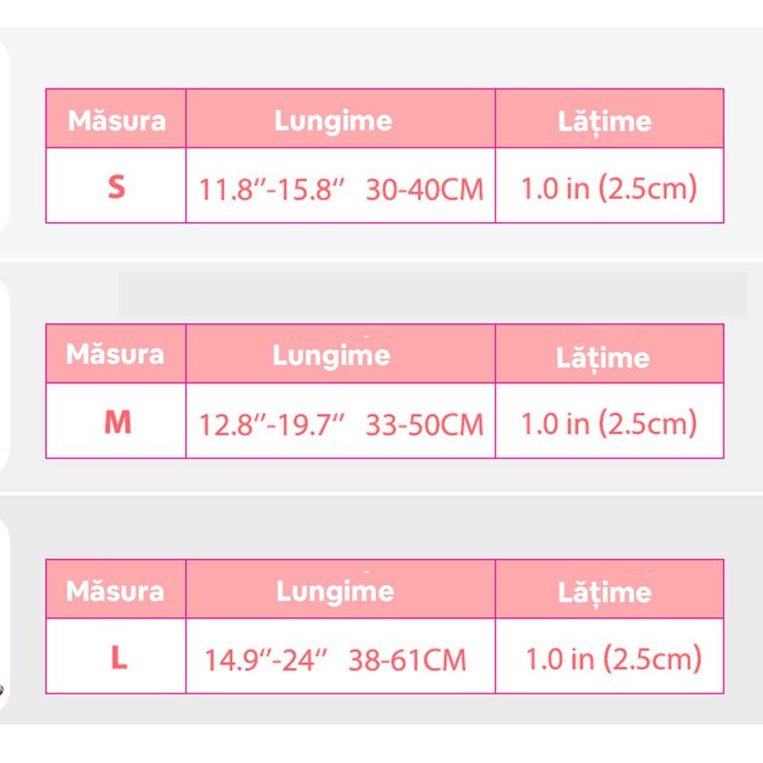This screenshot has height=763, width=763.
Task: Click the 11.8"-15.8" length value
Action: pyautogui.click(x=272, y=189)
